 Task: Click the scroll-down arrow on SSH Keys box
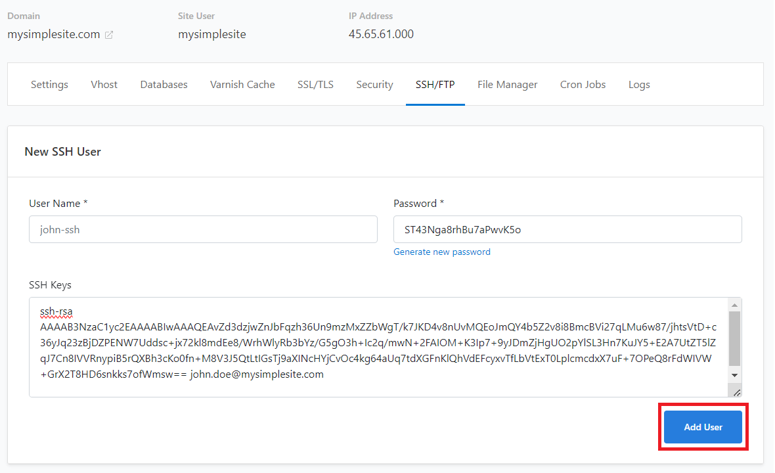(735, 374)
